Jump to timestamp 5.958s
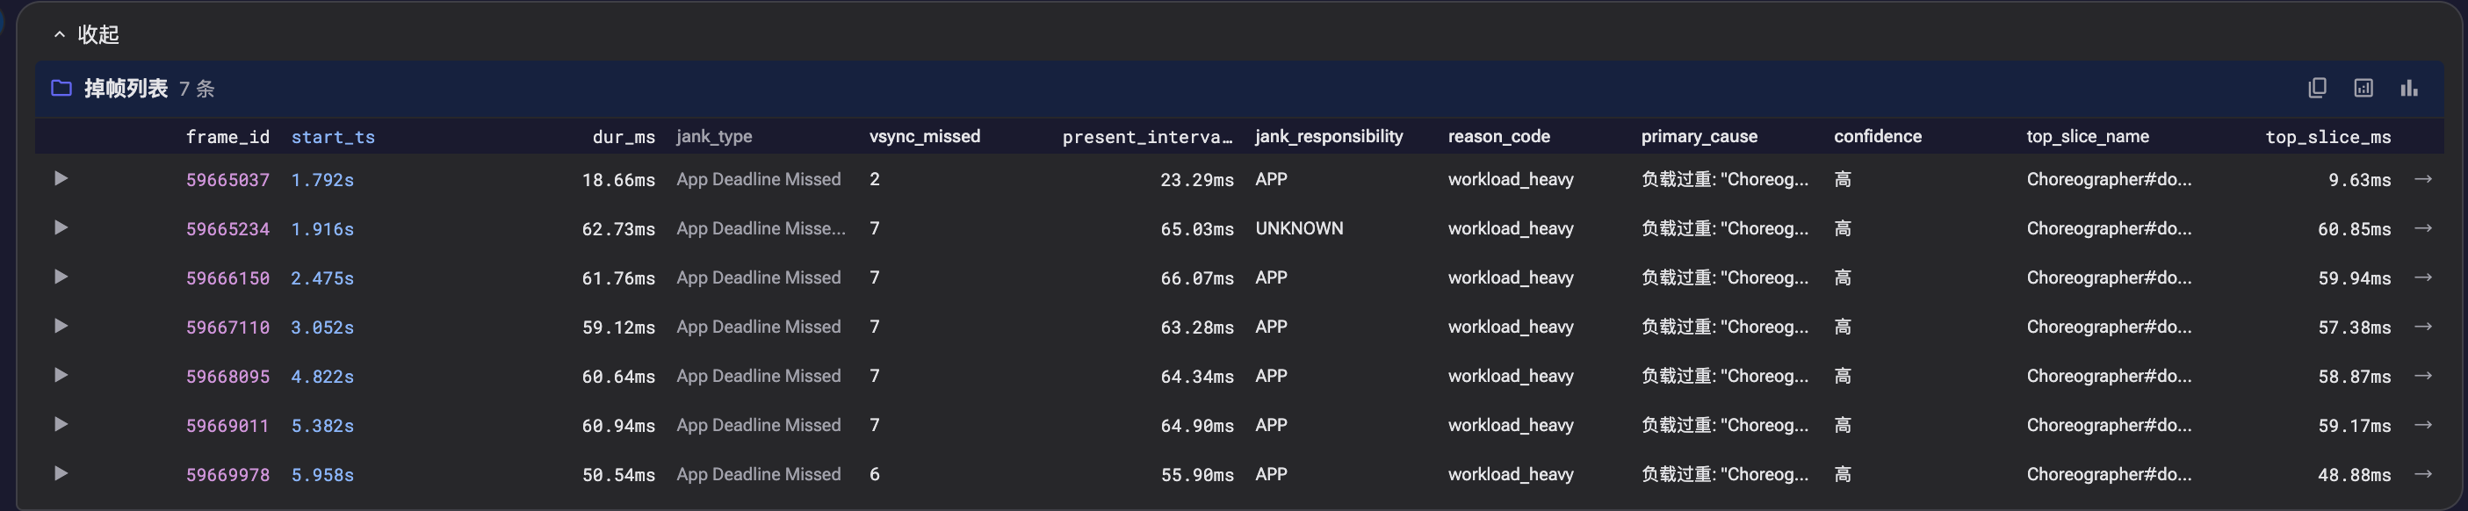 point(322,475)
